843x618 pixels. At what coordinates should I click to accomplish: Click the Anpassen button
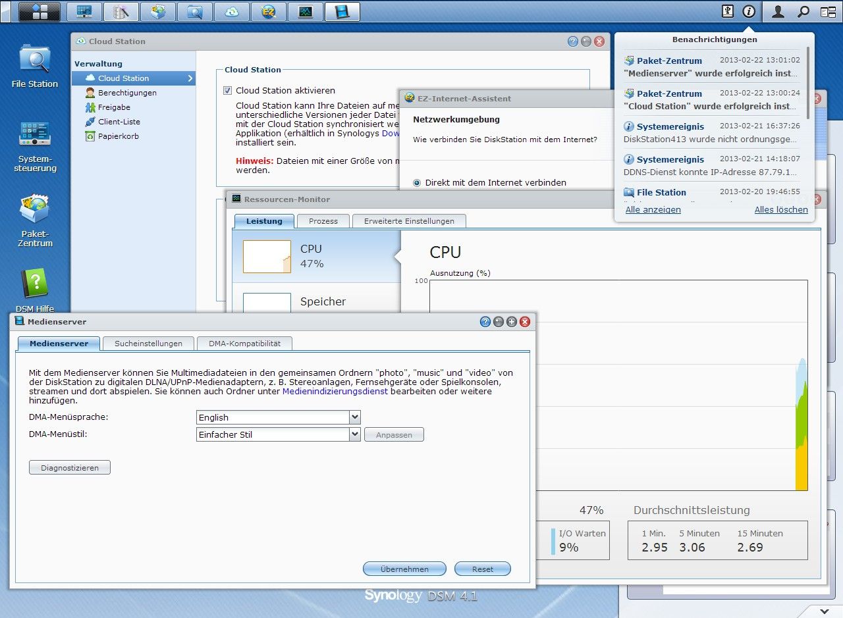click(394, 435)
